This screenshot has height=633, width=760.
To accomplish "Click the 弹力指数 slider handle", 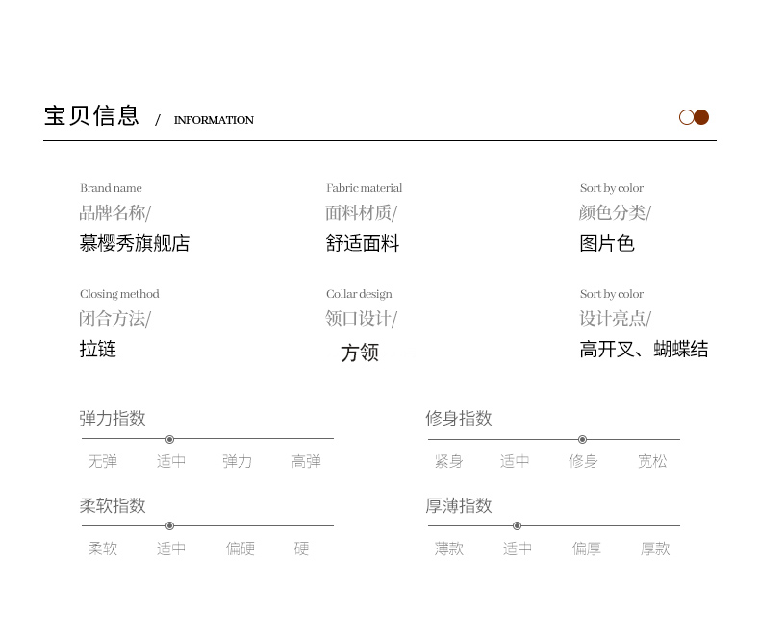I will pyautogui.click(x=169, y=439).
